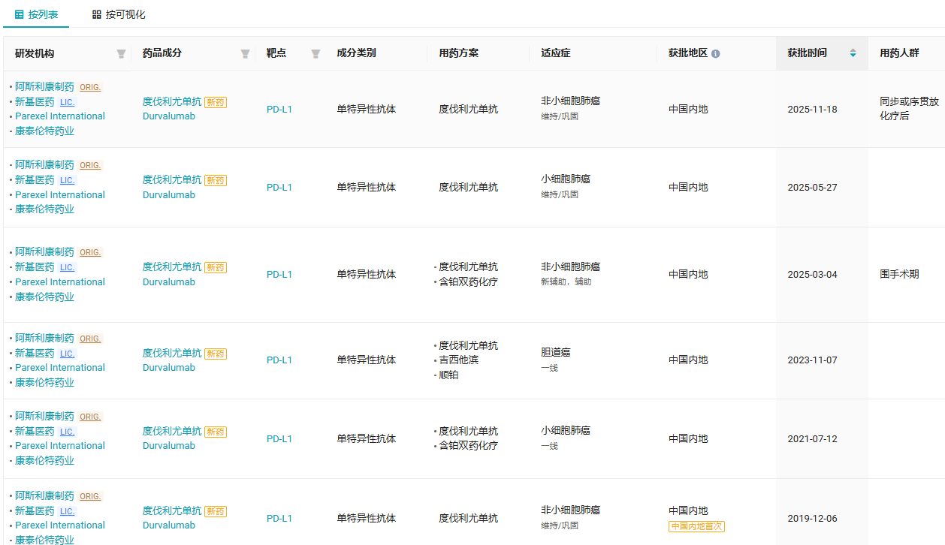Click the info icon beside 获批地区
The height and width of the screenshot is (545, 945).
(715, 54)
